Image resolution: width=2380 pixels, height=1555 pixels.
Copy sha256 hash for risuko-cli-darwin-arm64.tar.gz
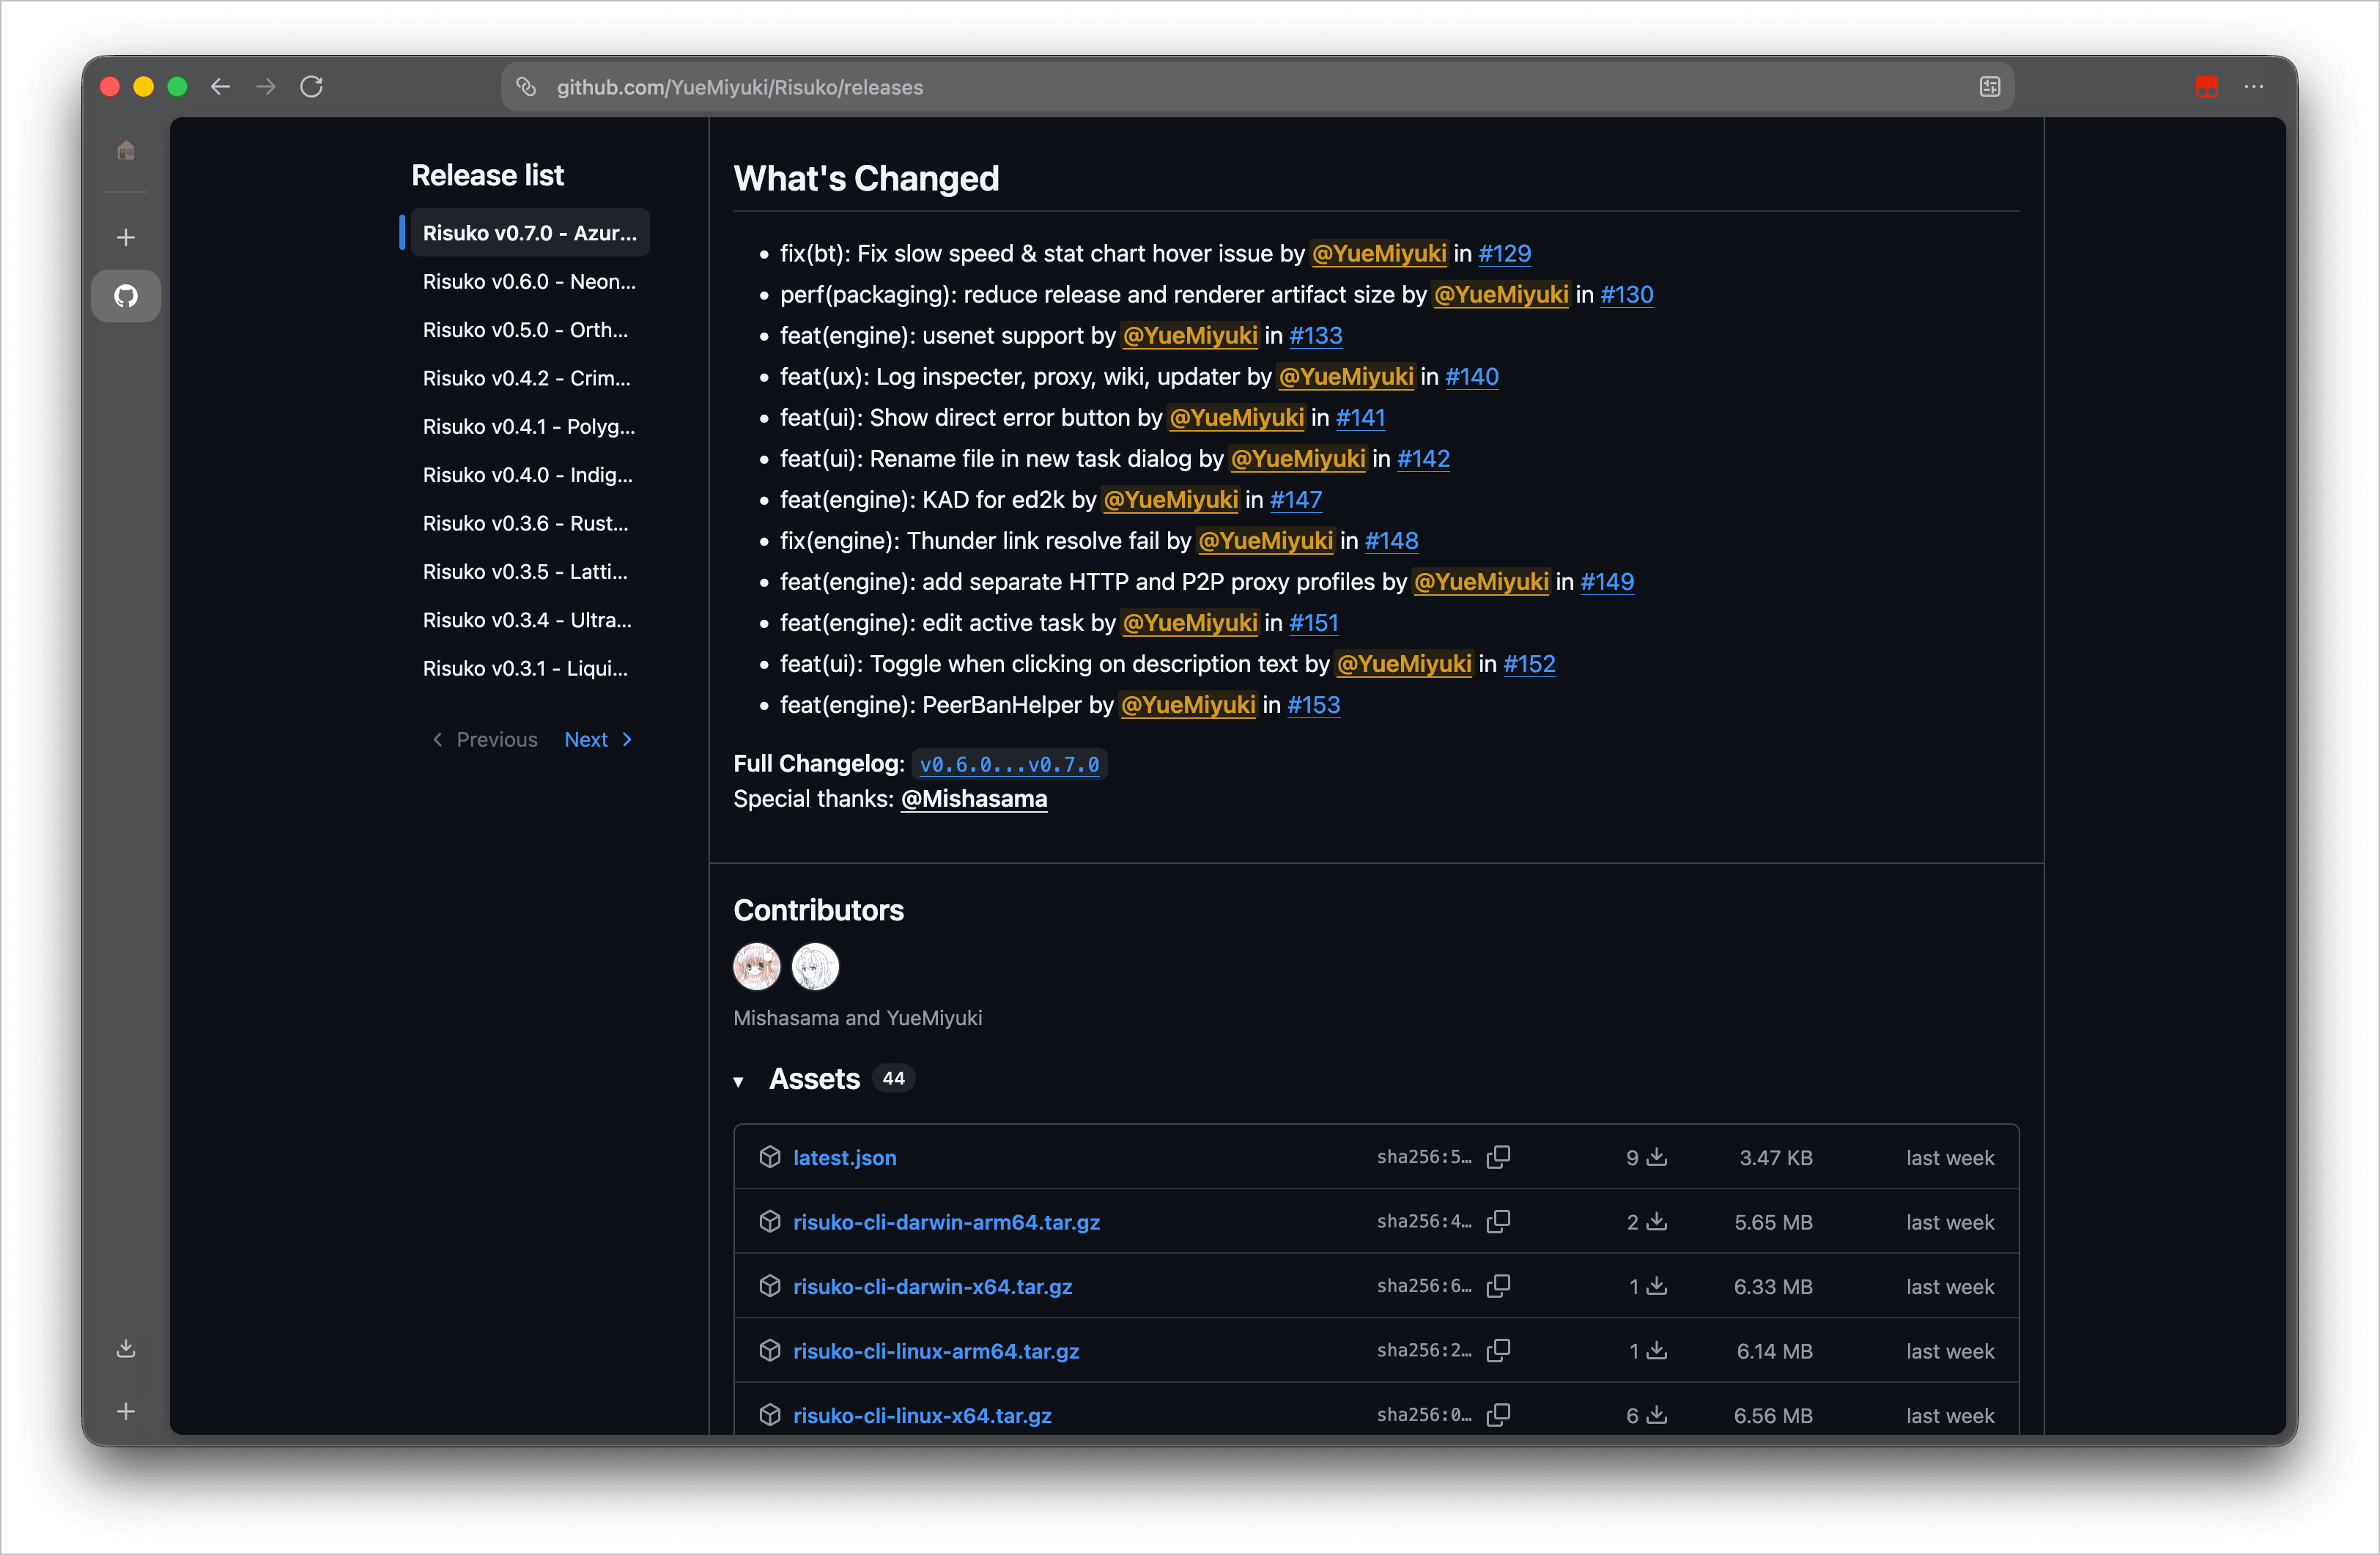pos(1498,1222)
